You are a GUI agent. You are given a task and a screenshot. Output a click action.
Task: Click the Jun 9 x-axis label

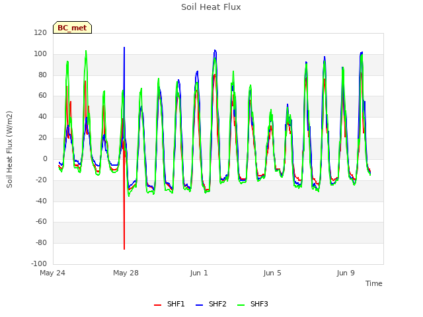pyautogui.click(x=346, y=273)
